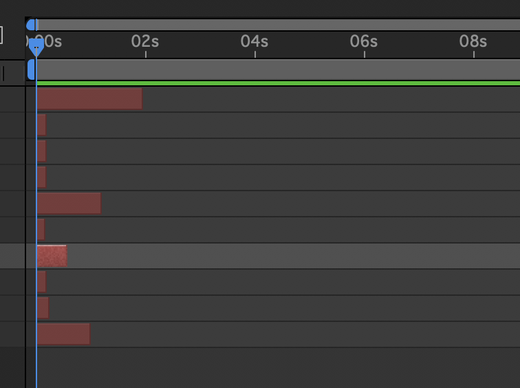Image resolution: width=520 pixels, height=388 pixels.
Task: Select the first layer's long duration bar
Action: [x=89, y=99]
